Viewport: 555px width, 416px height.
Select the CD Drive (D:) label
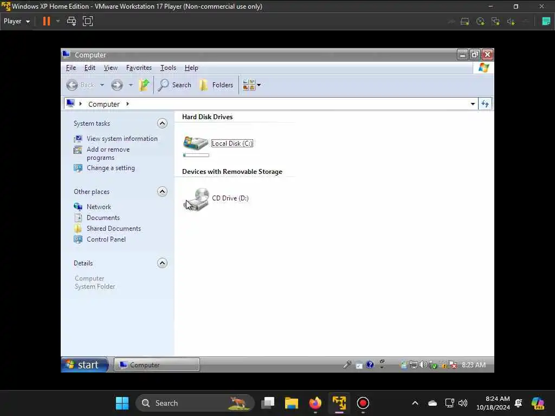tap(230, 198)
